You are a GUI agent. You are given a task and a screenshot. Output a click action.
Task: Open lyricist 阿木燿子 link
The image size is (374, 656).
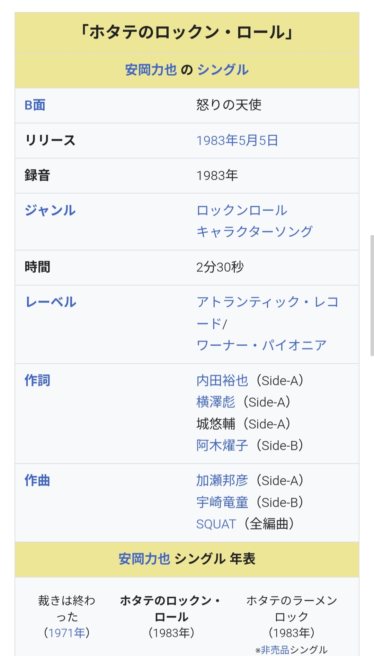(x=222, y=445)
